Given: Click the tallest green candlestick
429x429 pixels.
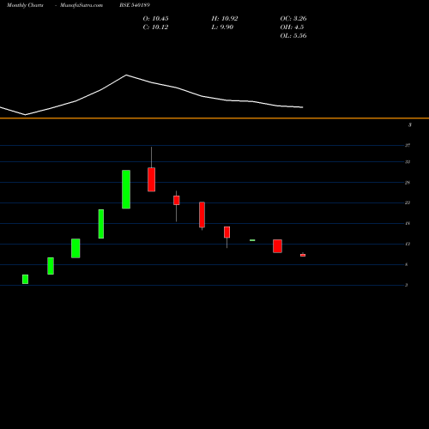Looking at the screenshot, I should coord(126,190).
